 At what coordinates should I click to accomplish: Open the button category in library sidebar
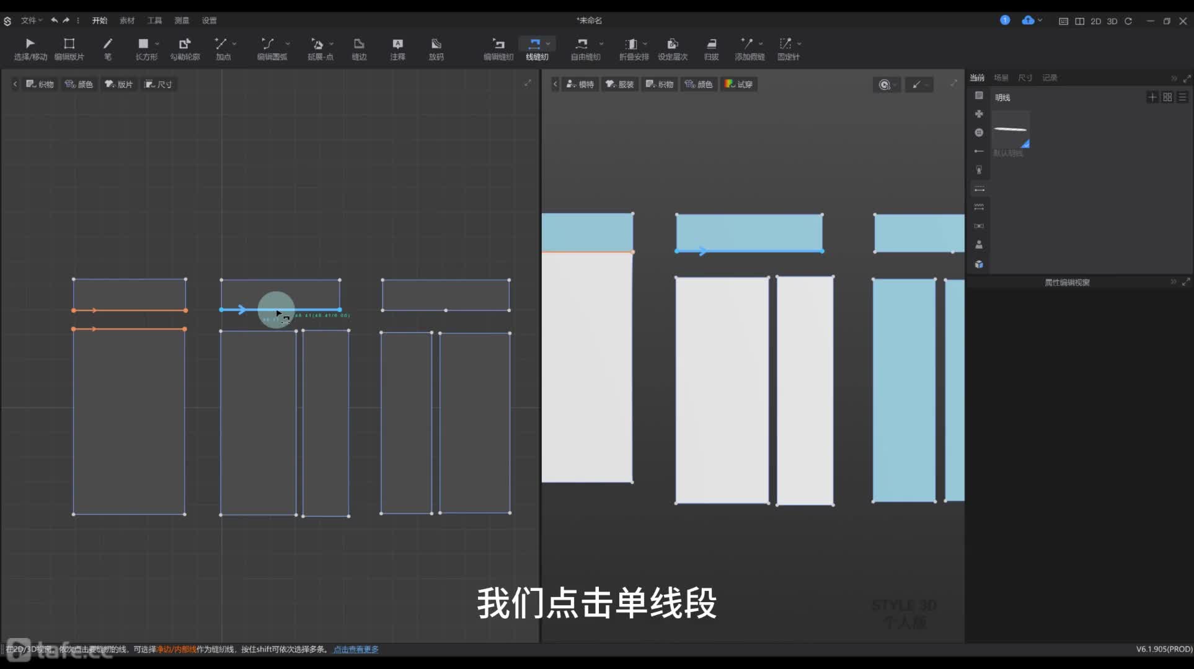click(x=979, y=133)
